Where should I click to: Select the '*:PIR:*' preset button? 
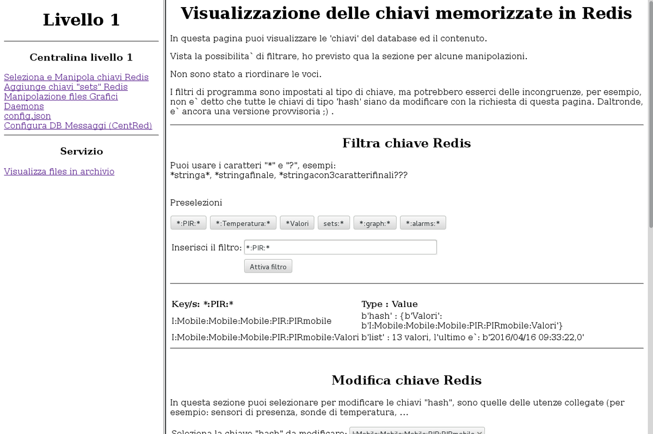pyautogui.click(x=188, y=223)
